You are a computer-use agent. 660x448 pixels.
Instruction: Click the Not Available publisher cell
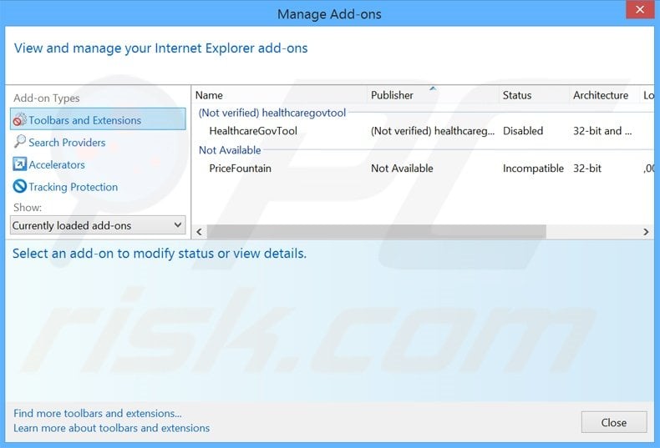click(402, 169)
